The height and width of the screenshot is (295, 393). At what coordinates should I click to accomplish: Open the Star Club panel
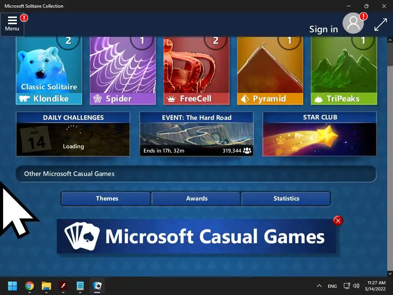pos(320,134)
